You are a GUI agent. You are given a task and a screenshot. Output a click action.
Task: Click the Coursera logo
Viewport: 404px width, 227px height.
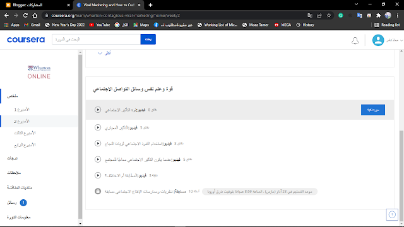26,40
